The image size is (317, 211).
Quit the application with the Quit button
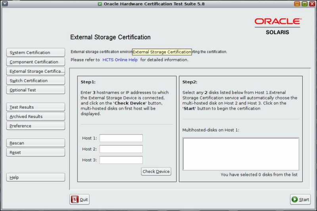[79, 200]
